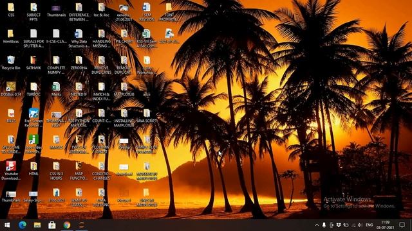Screen dimensions: 412x231
Task: Launch Google Chrome from the taskbar
Action: 67,225
